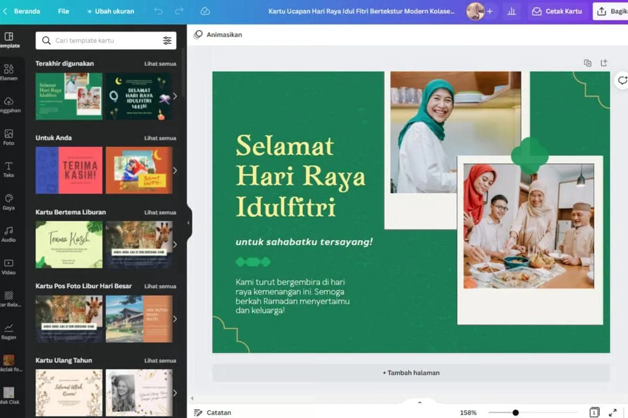The height and width of the screenshot is (418, 628).
Task: Open the Bagan charts tab
Action: [x=9, y=331]
